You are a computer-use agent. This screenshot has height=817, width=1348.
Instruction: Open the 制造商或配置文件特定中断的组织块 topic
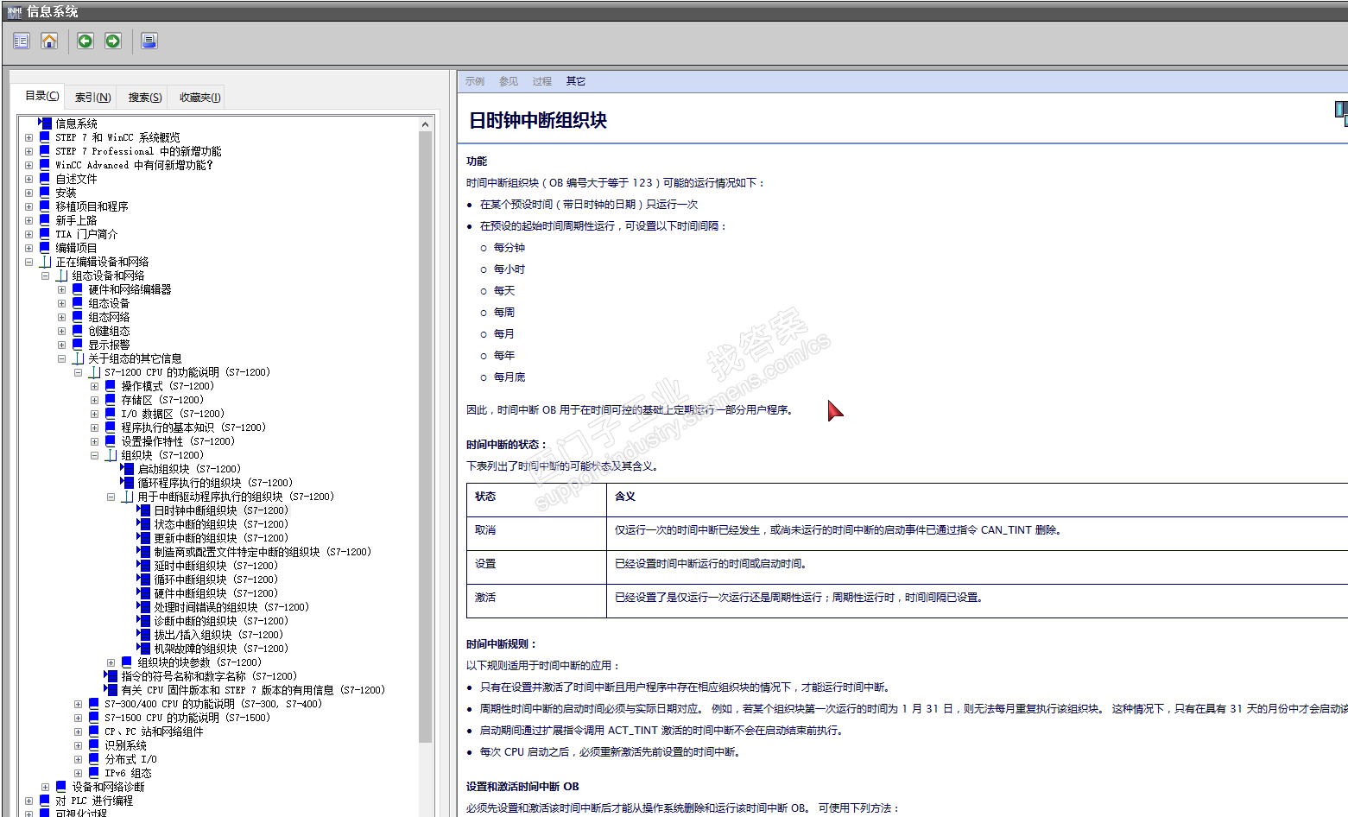tap(263, 552)
